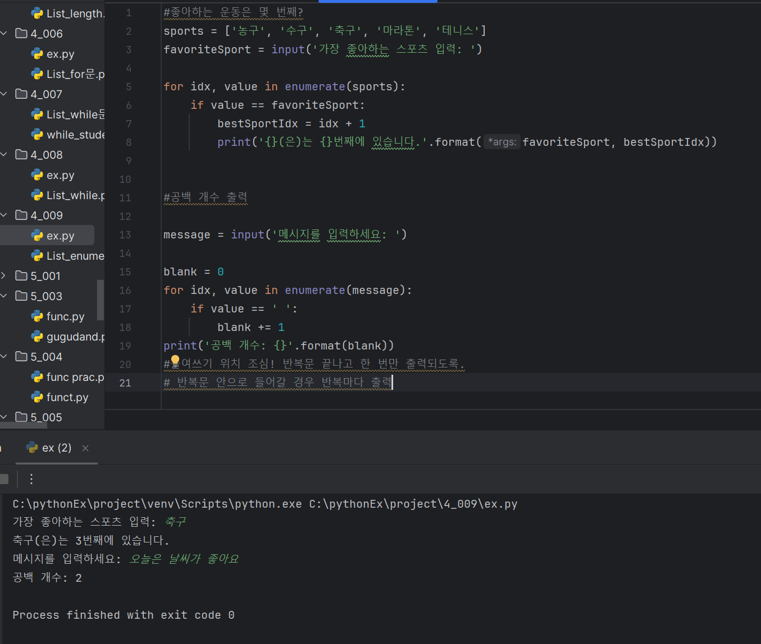
Task: Click the 4_006 folder icon
Action: click(21, 33)
